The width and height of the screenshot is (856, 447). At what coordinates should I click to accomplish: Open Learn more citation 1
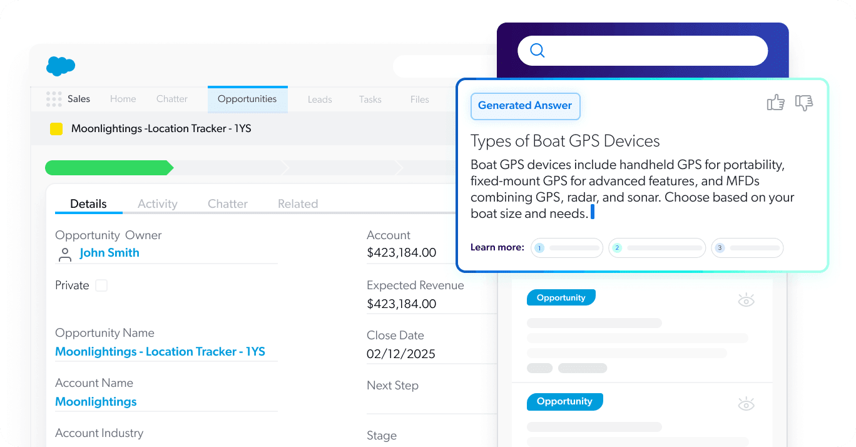[567, 248]
